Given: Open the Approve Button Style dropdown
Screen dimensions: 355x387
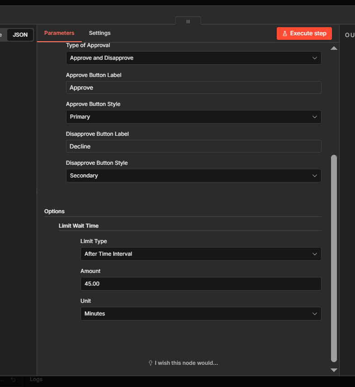Looking at the screenshot, I should pos(194,117).
